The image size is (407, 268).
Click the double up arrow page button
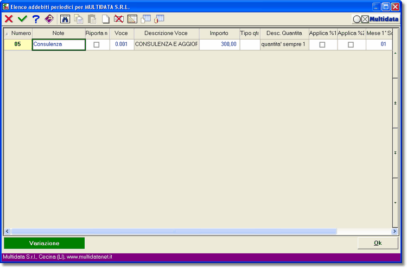coord(395,103)
